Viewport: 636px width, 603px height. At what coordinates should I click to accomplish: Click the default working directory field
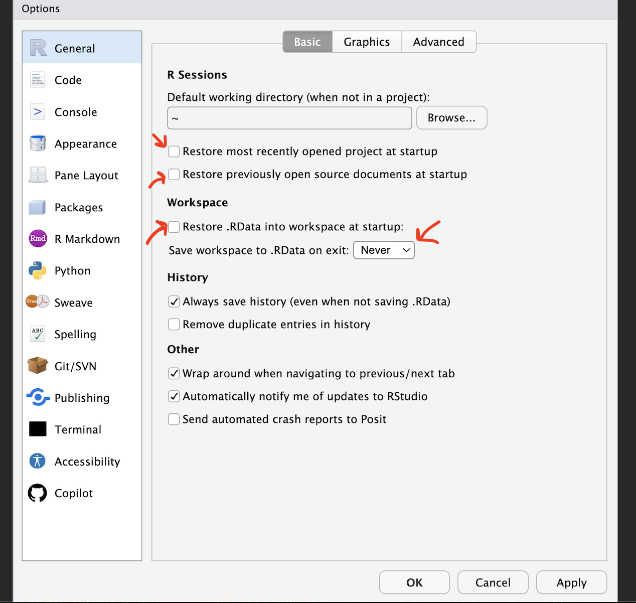point(289,118)
